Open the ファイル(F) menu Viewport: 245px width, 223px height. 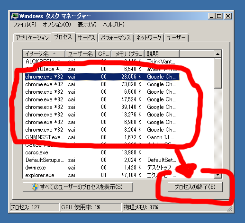[x=25, y=25]
